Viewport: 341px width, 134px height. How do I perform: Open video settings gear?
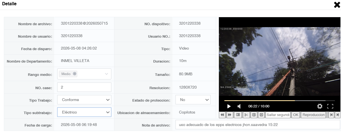click(320, 106)
